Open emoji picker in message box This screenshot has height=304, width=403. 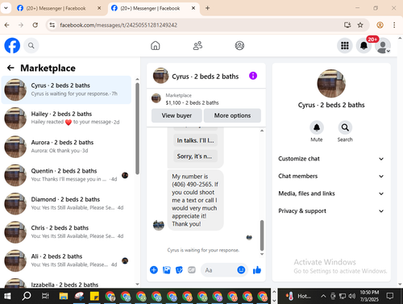(x=241, y=269)
